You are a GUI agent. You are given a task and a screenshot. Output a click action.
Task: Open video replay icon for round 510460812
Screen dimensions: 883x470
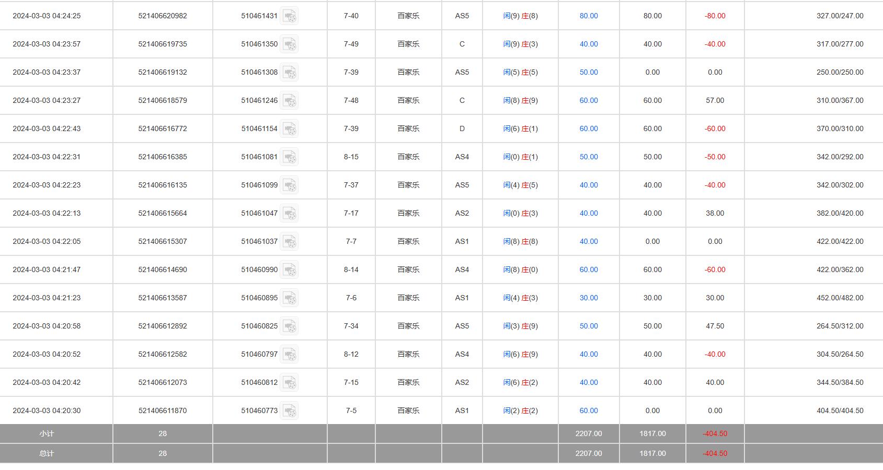(x=289, y=383)
